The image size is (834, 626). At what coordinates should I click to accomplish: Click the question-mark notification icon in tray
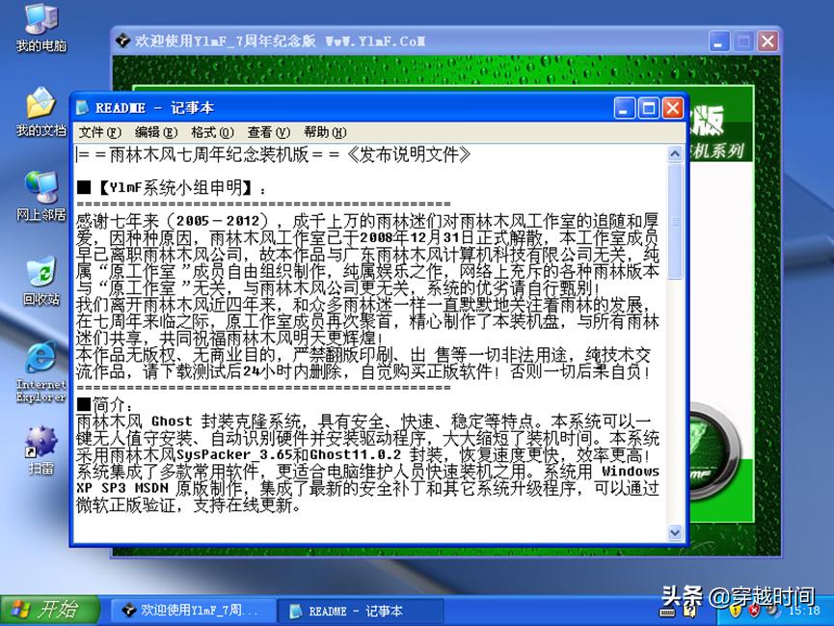[x=690, y=611]
